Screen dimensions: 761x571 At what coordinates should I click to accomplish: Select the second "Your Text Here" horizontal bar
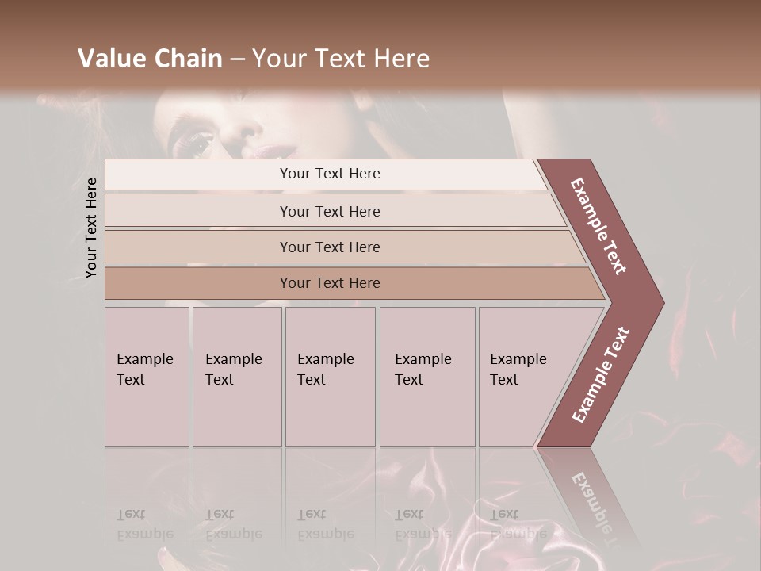pos(329,211)
